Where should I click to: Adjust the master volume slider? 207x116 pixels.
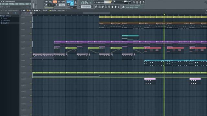(33, 5)
